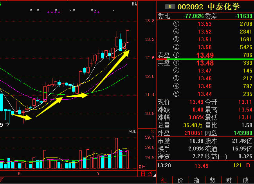This screenshot has height=184, width=254.
Task: Click the MA indicator label
Action: (x=134, y=4)
